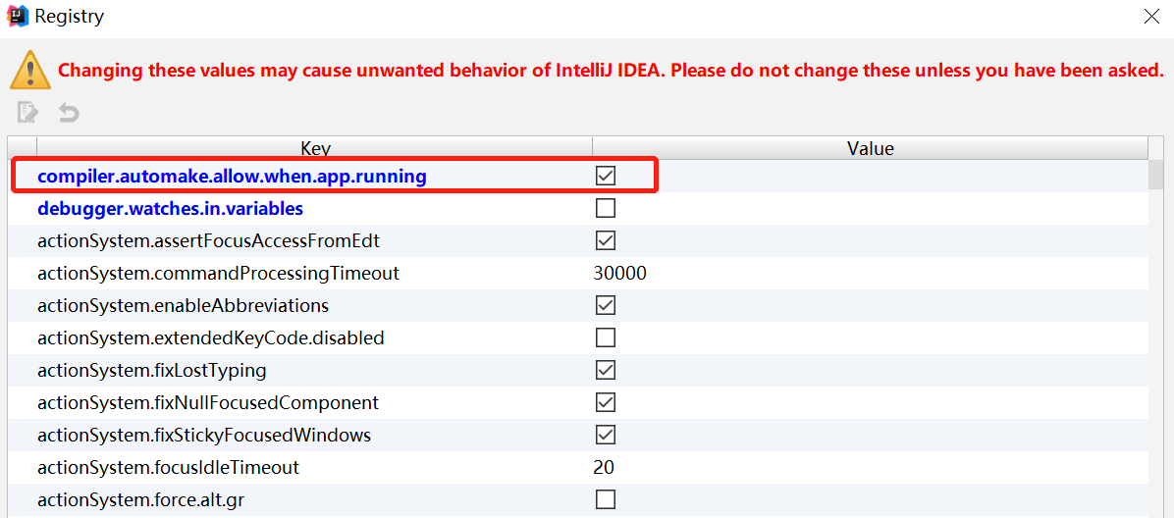1174x518 pixels.
Task: Select the debugger.watches.in.variables key row
Action: coord(170,208)
